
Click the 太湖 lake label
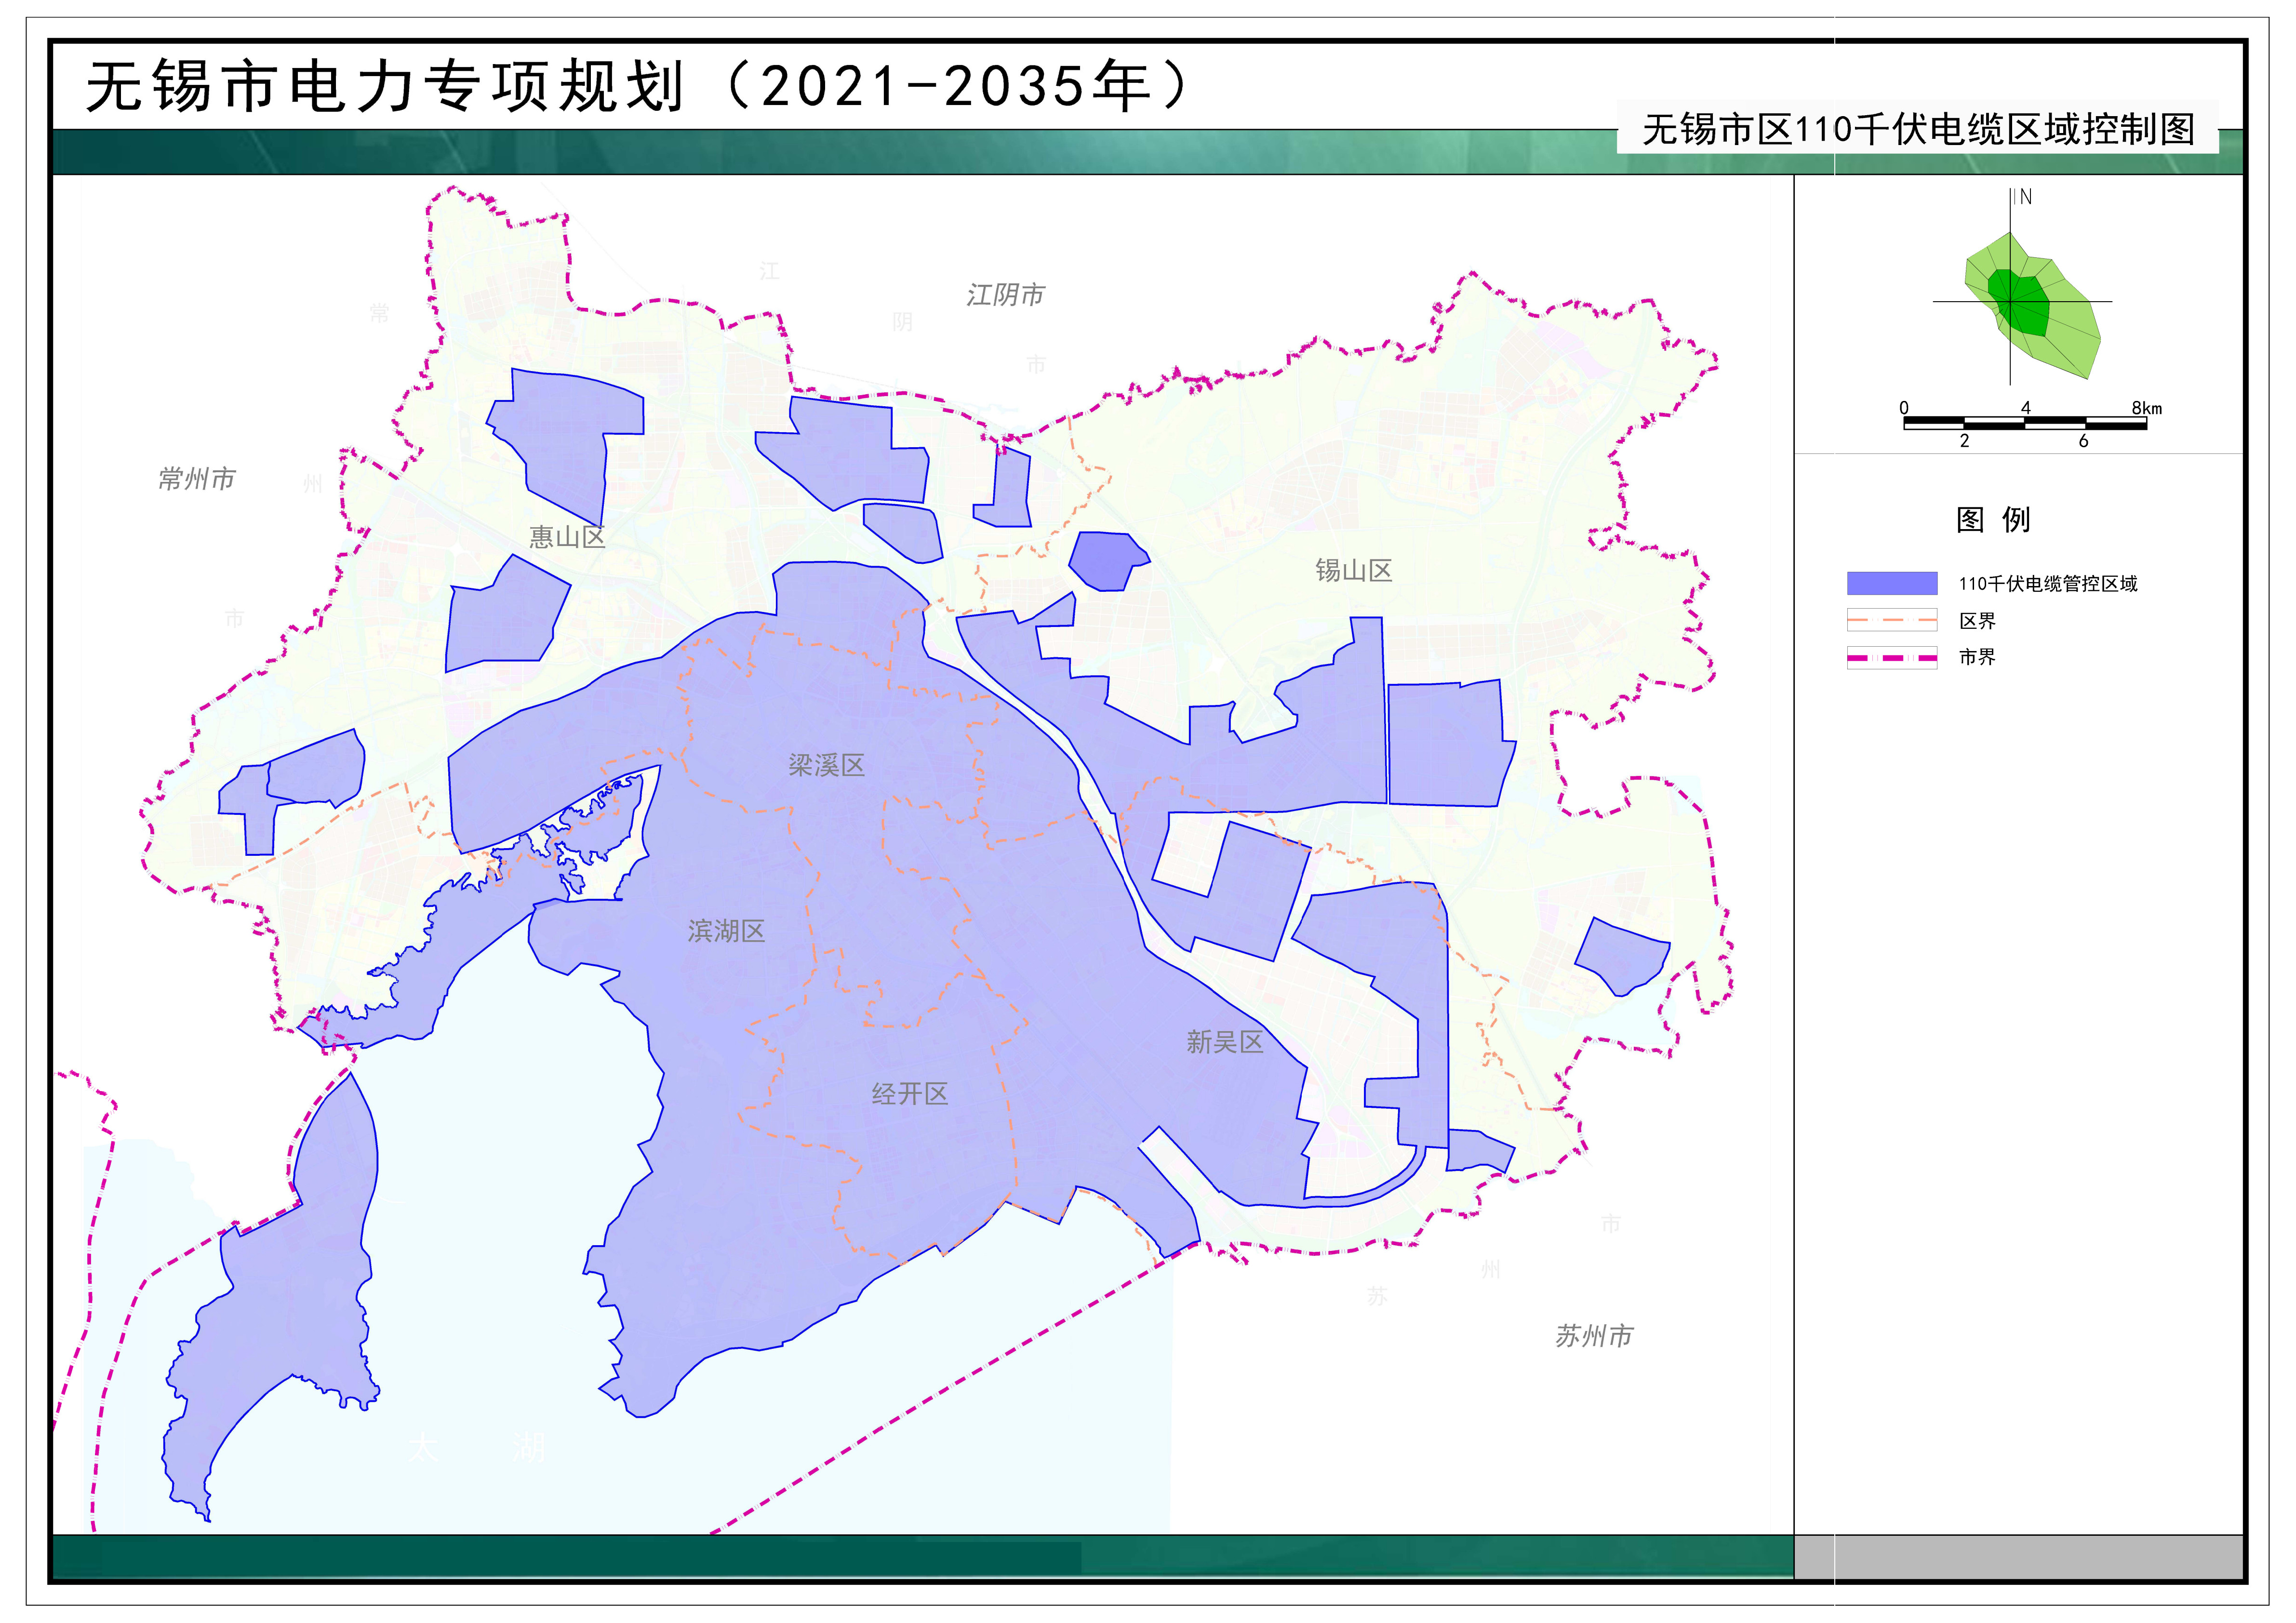pyautogui.click(x=478, y=1447)
